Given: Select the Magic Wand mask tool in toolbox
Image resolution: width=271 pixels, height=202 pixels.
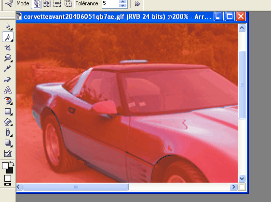Looking at the screenshot, I should pos(8,37).
